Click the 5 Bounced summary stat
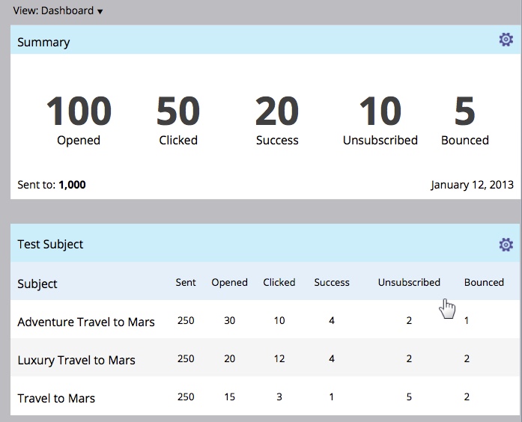Screen dimensions: 522x422 (464, 118)
